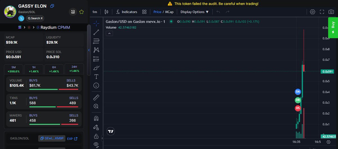
Task: Expand the Display Options dropdown
Action: [195, 12]
